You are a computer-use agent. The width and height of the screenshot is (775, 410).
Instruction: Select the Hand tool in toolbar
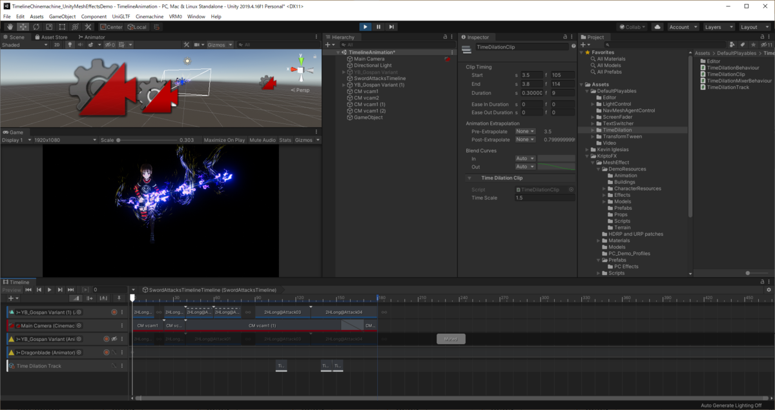click(x=10, y=27)
